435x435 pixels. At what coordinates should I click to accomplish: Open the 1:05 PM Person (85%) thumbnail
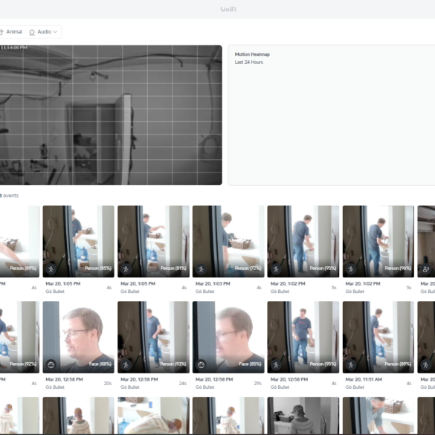[x=79, y=242]
